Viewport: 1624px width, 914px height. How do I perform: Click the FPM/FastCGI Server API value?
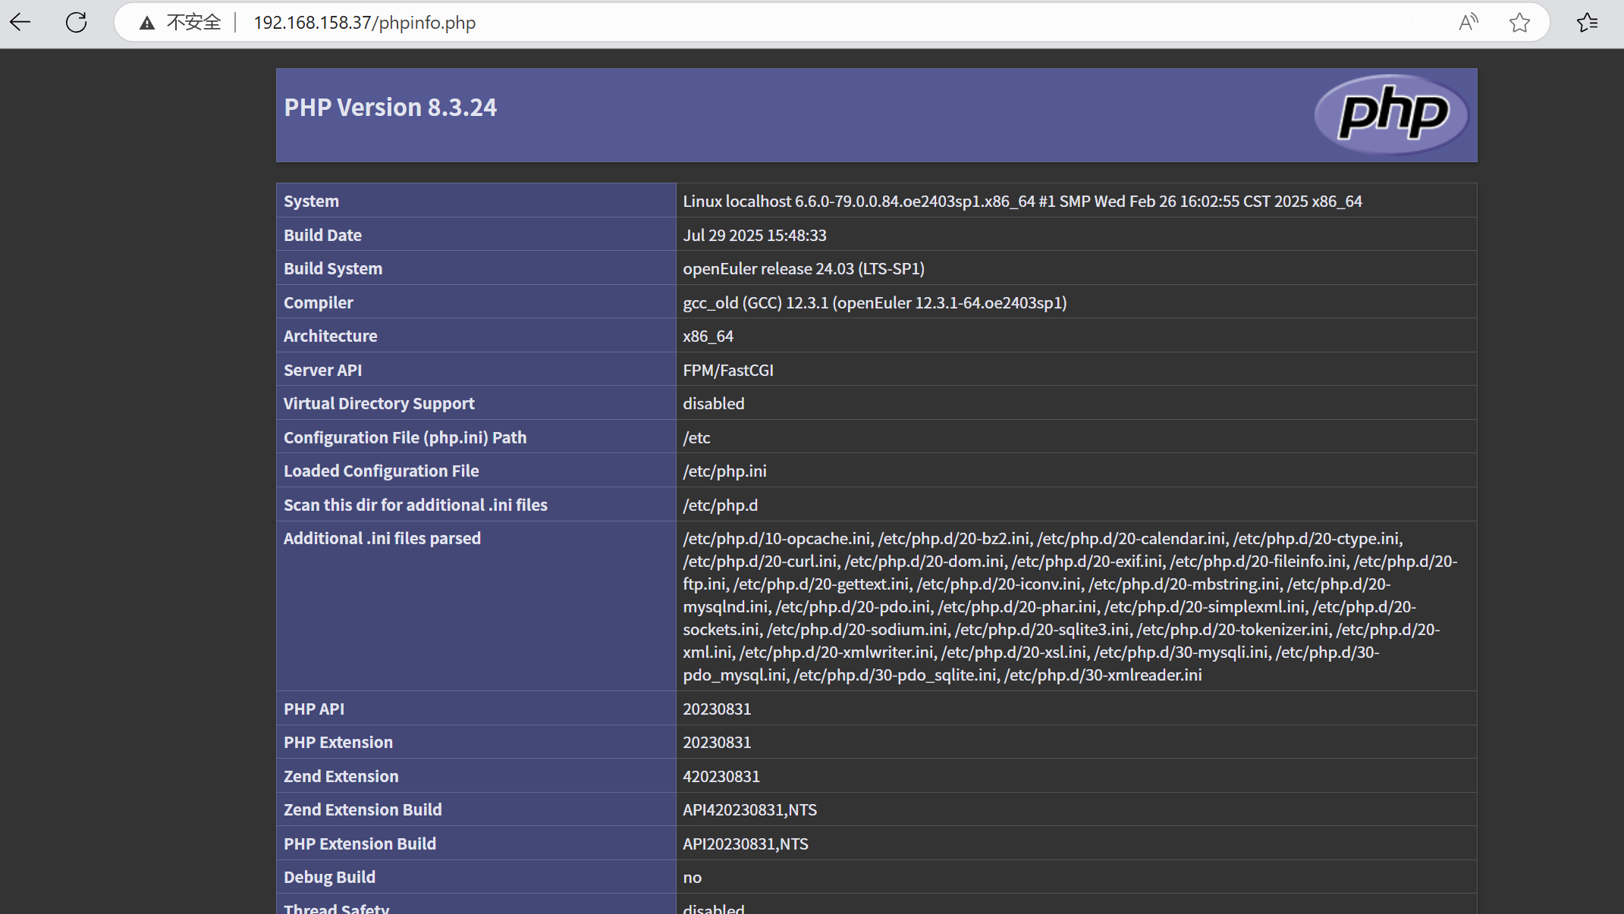727,371
